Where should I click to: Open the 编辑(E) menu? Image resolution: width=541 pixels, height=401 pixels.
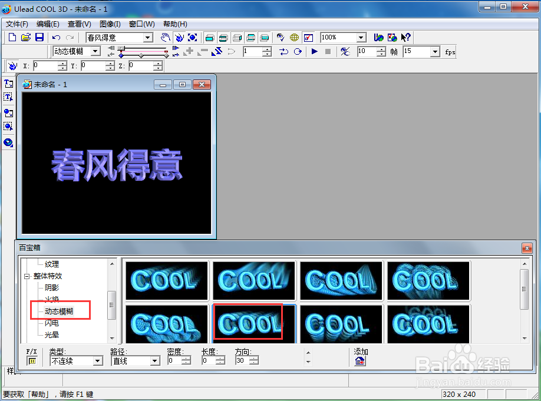[48, 24]
